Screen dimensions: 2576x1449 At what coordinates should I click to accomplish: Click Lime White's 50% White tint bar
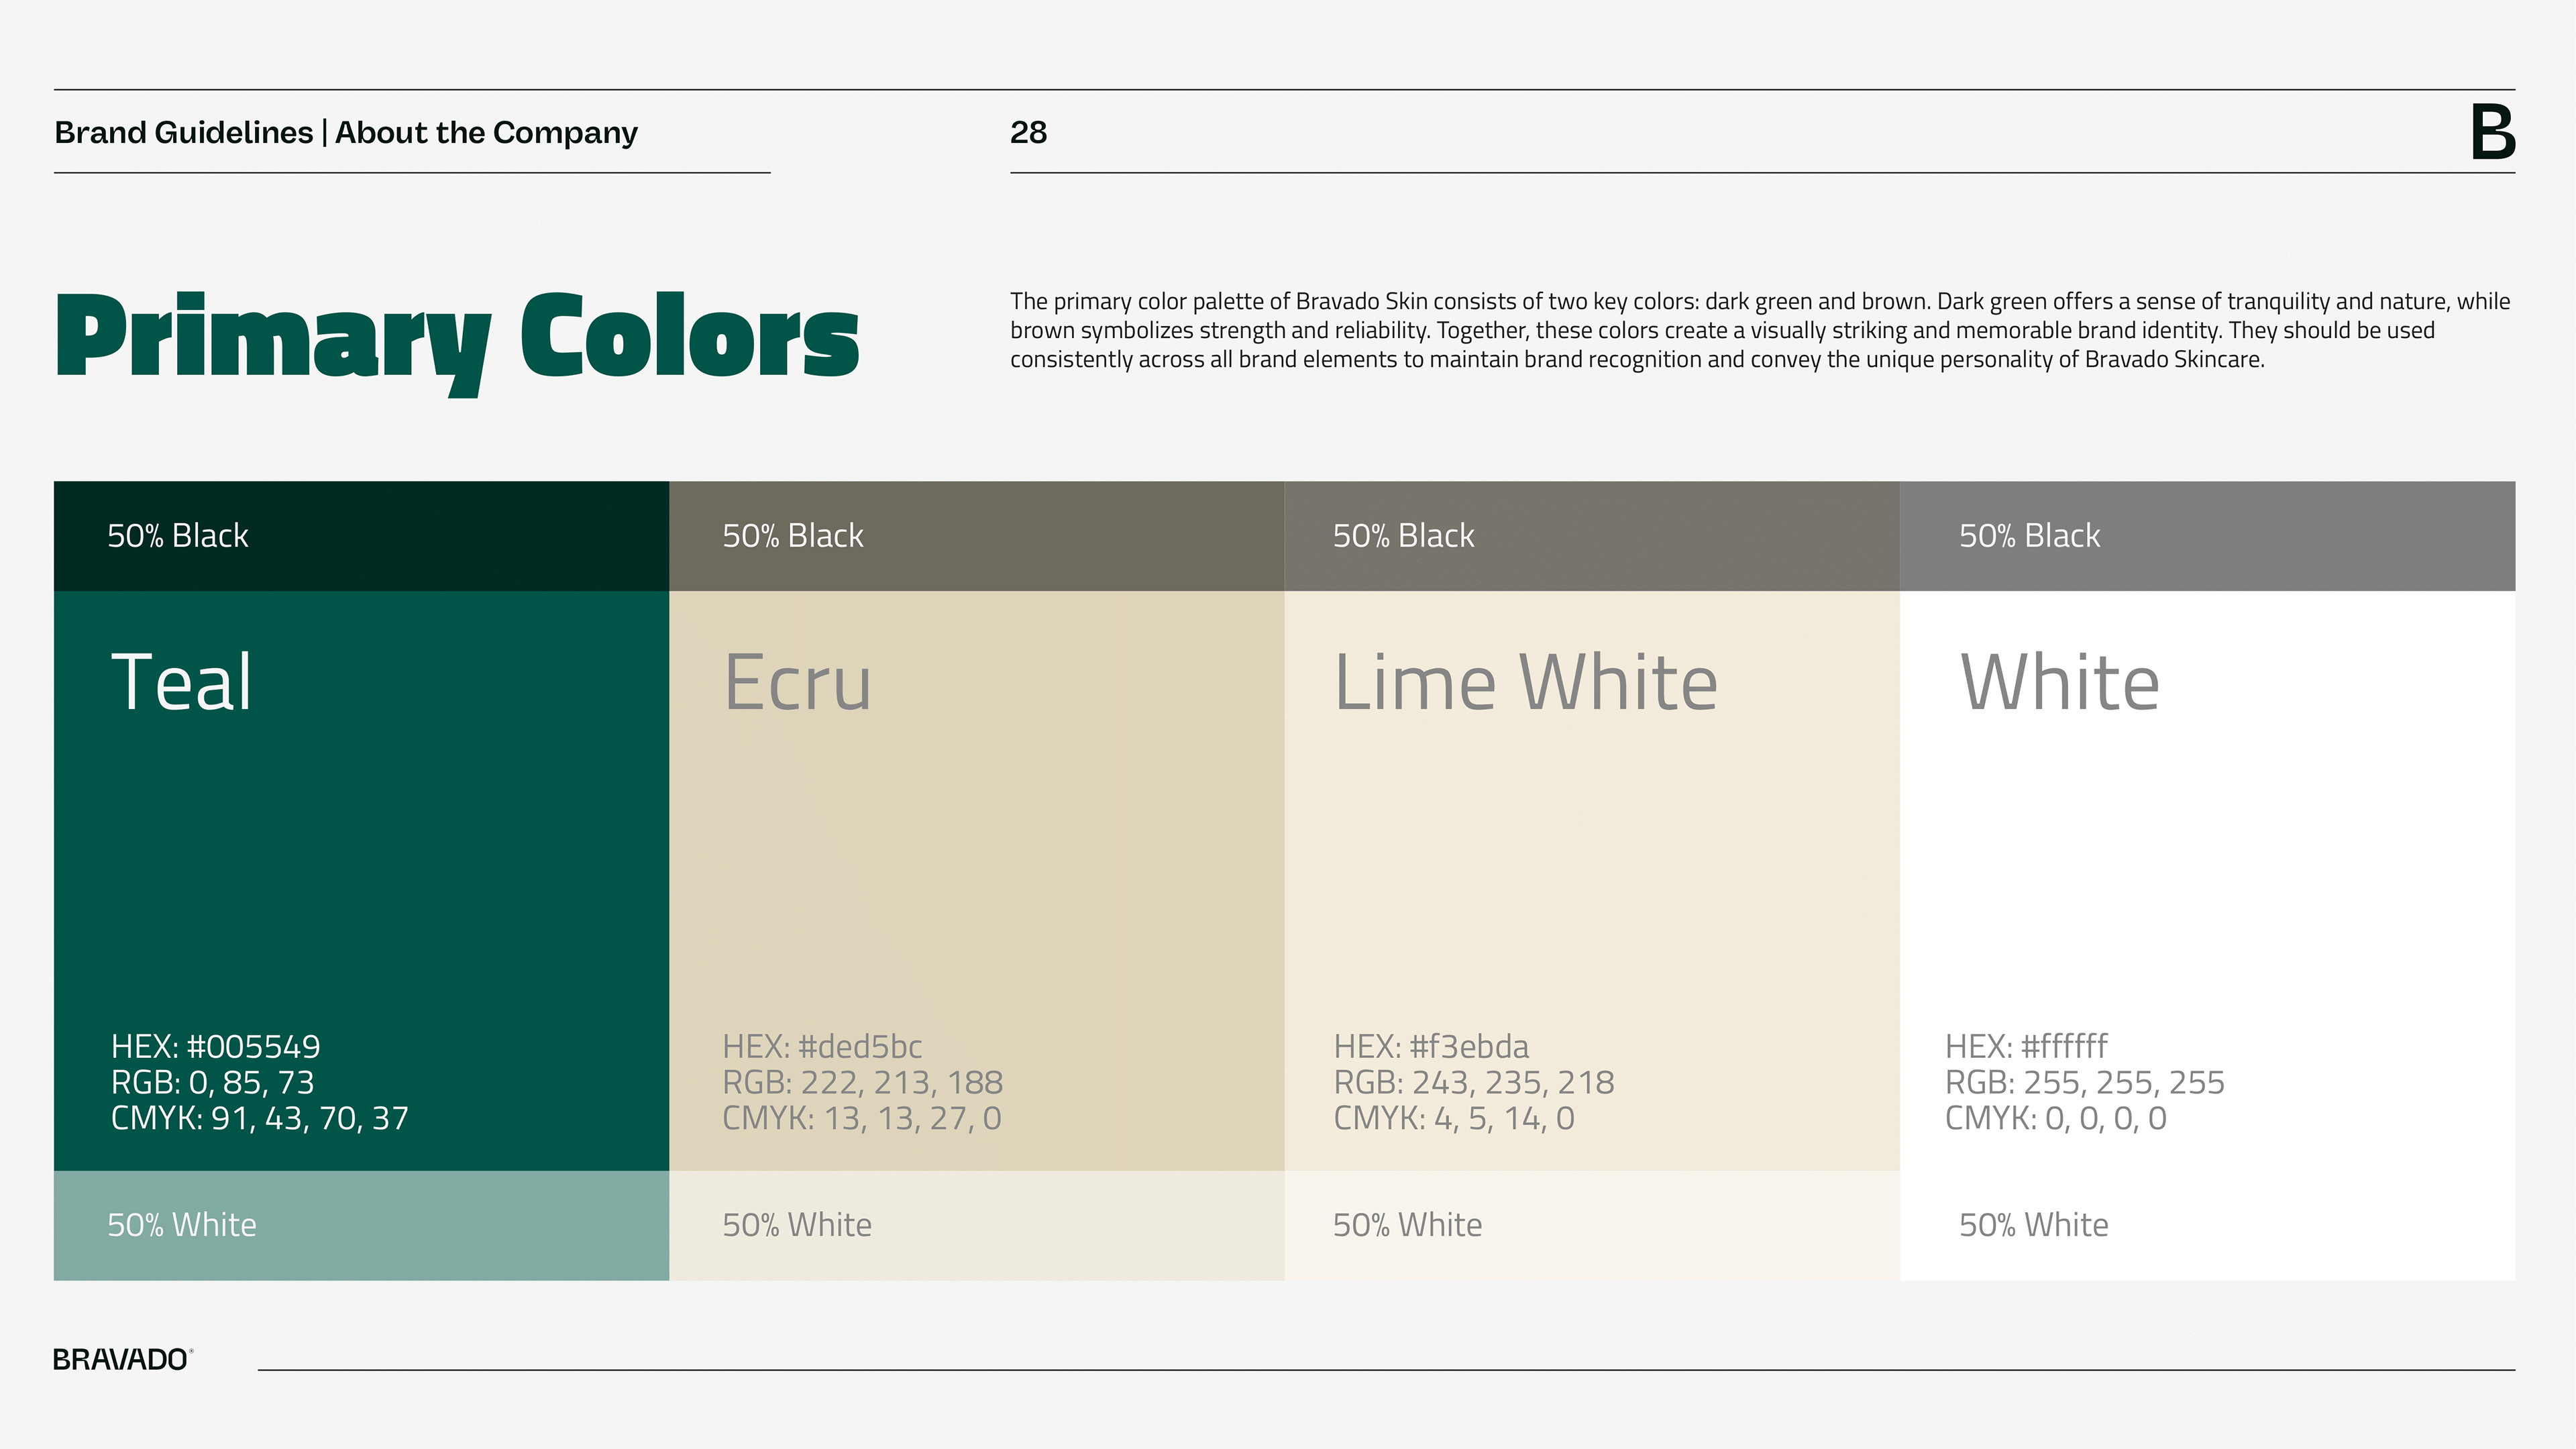(x=1591, y=1225)
